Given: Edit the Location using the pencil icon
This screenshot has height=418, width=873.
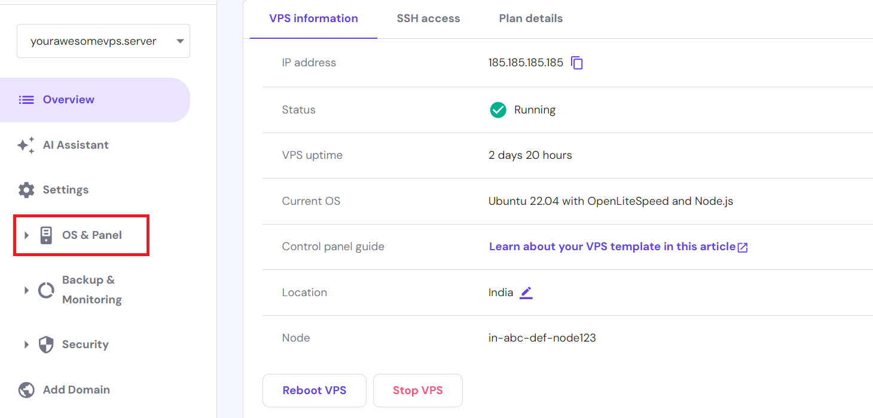Looking at the screenshot, I should [526, 293].
